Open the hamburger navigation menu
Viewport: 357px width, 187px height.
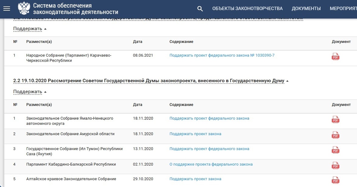7,9
